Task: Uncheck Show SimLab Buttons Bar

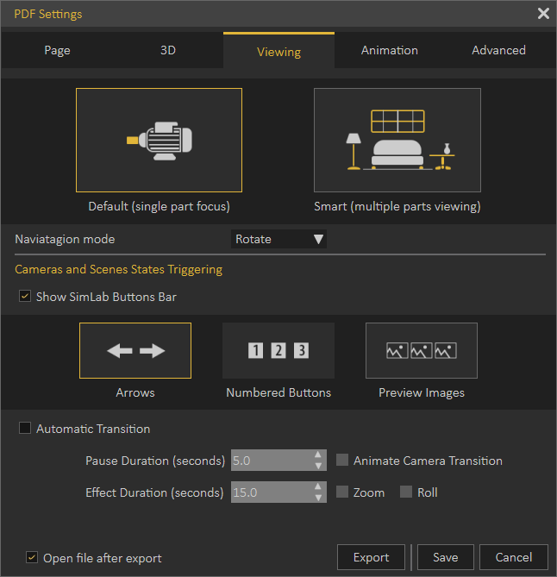Action: (x=25, y=296)
